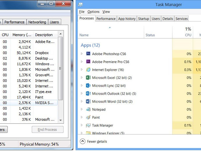The height and width of the screenshot is (151, 201).
Task: Click the 17,484 K memory value
Action: [24, 97]
